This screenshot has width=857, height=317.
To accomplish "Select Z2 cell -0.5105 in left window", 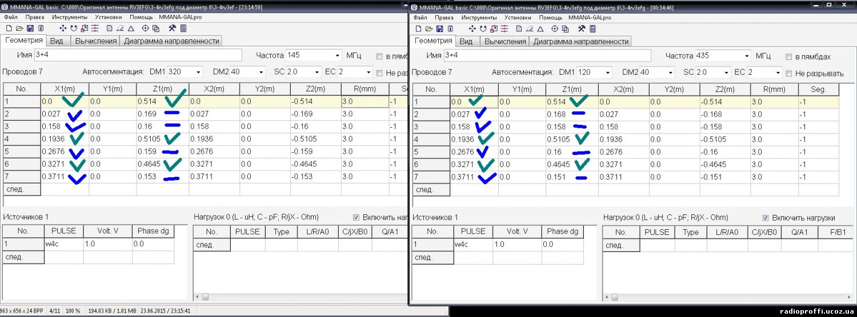I will [x=315, y=139].
